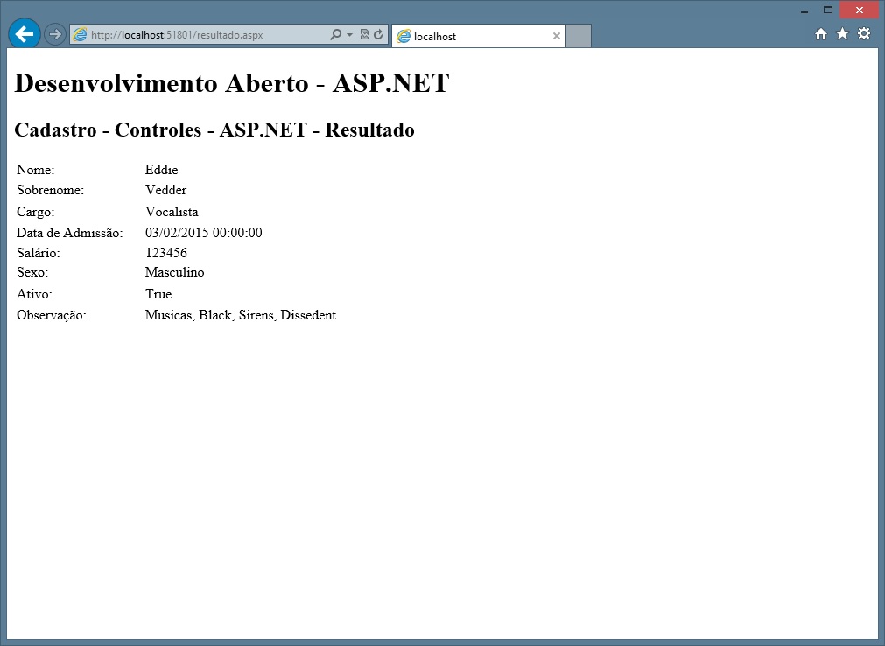Close the Internet Explorer window
The height and width of the screenshot is (646, 885).
click(860, 10)
